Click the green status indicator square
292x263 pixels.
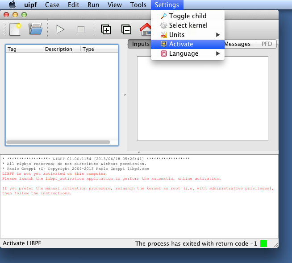tap(263, 243)
